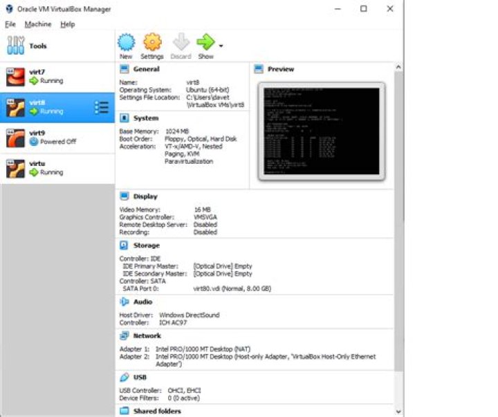Image resolution: width=498 pixels, height=417 pixels.
Task: Click the '0 (0 active)' device filters value
Action: pos(183,398)
